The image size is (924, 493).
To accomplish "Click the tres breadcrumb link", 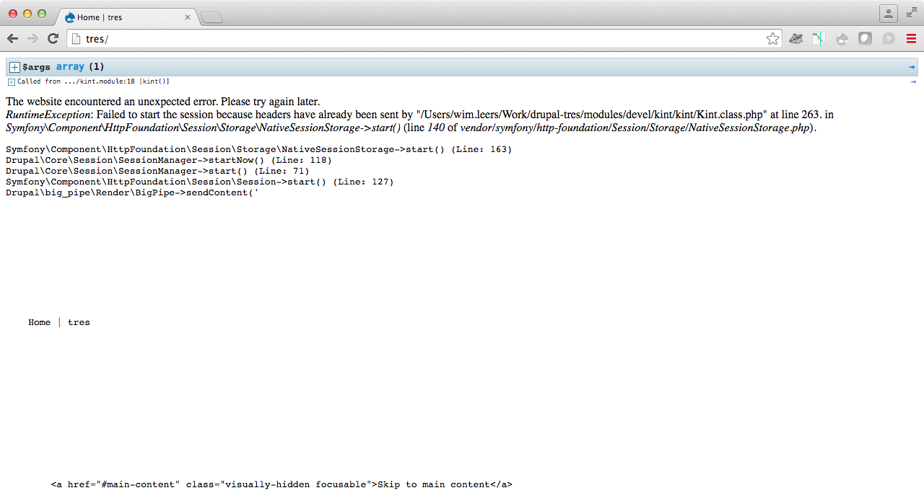I will click(79, 322).
